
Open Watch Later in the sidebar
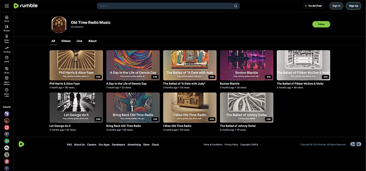pos(7,92)
